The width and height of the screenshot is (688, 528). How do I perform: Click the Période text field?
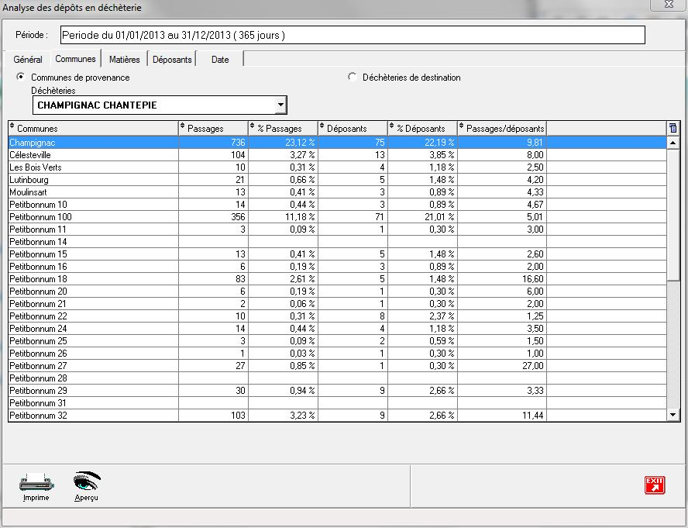coord(352,35)
